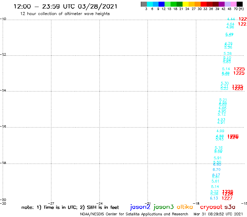The image size is (247, 217).
Task: Select the '-21' longitude axis label
Action: 148,203
